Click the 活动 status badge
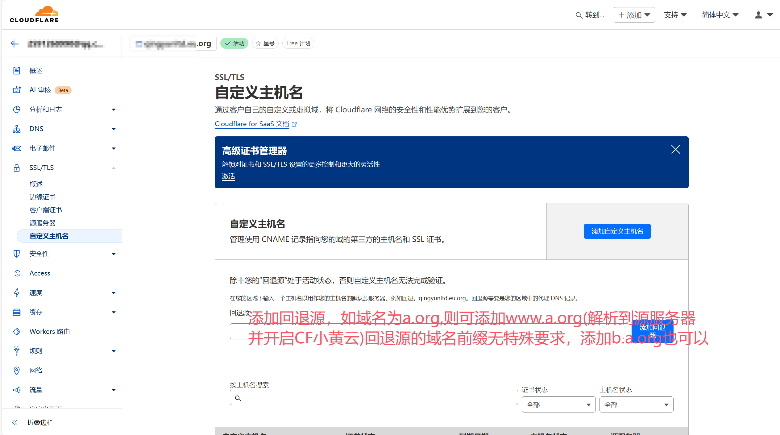The width and height of the screenshot is (780, 435). (234, 43)
